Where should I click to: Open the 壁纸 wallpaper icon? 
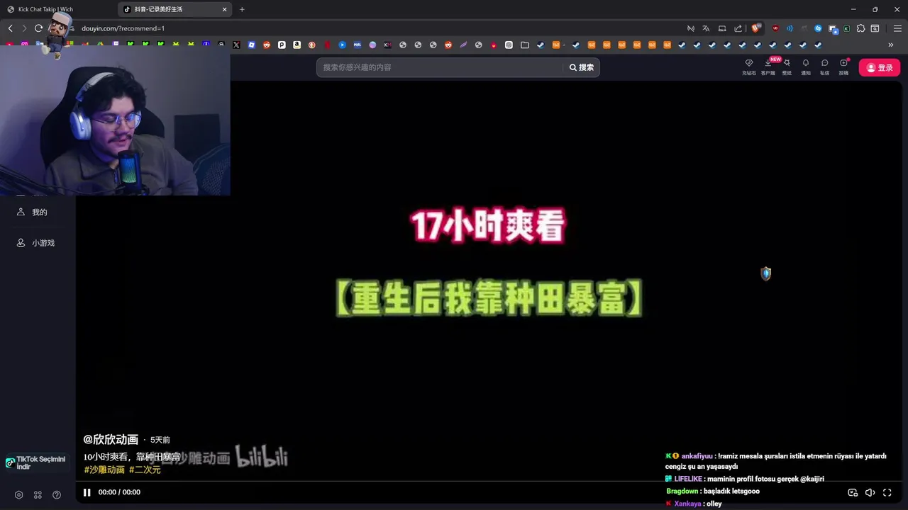(x=787, y=67)
